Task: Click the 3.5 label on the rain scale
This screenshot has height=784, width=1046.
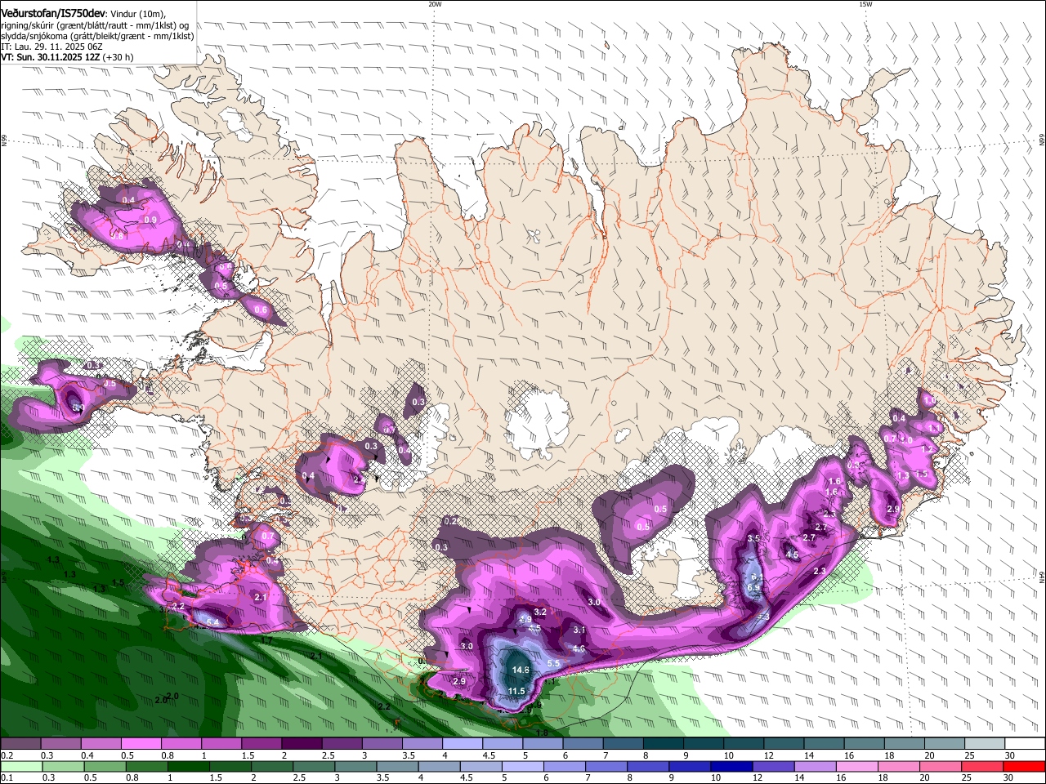Action: (x=382, y=778)
